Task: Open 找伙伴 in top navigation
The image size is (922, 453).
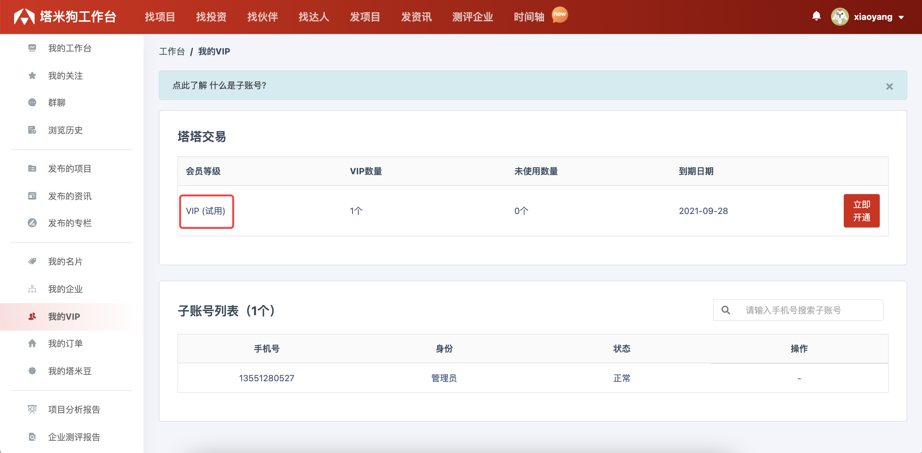Action: [262, 17]
